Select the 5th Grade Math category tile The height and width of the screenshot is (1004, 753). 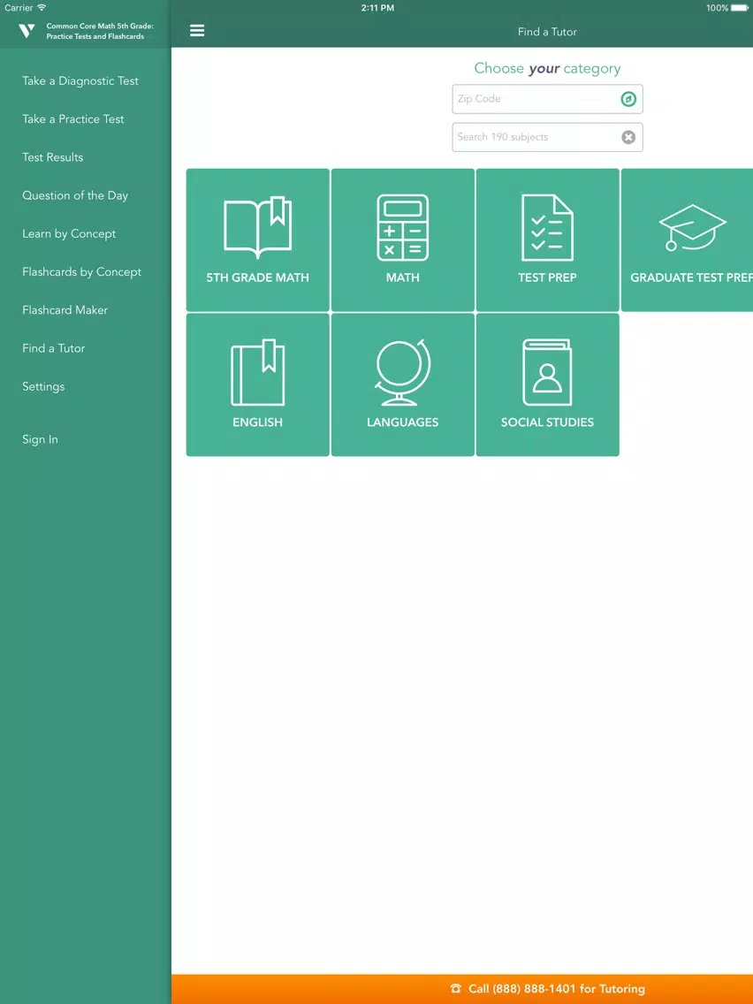pos(257,240)
